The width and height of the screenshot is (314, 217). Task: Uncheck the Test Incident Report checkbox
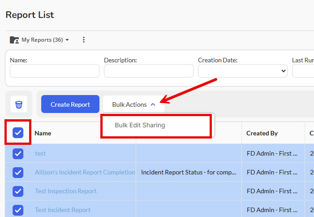click(x=18, y=210)
